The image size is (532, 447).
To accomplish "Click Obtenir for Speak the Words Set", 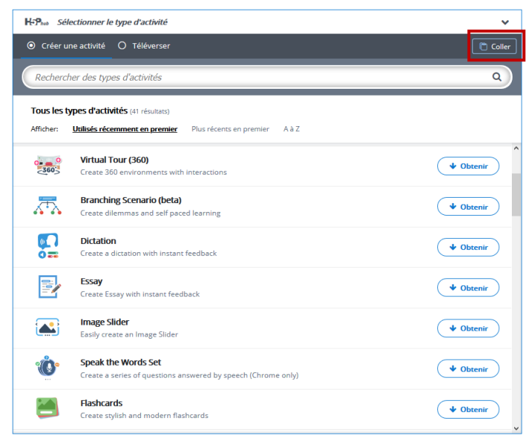I will (469, 369).
